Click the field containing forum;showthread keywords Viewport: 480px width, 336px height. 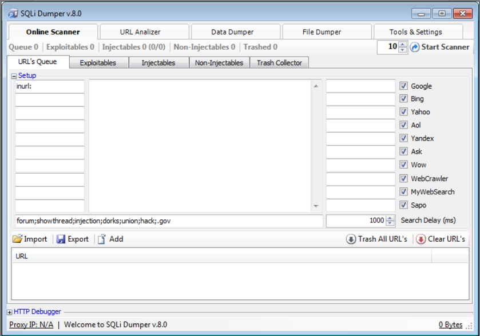click(x=169, y=221)
